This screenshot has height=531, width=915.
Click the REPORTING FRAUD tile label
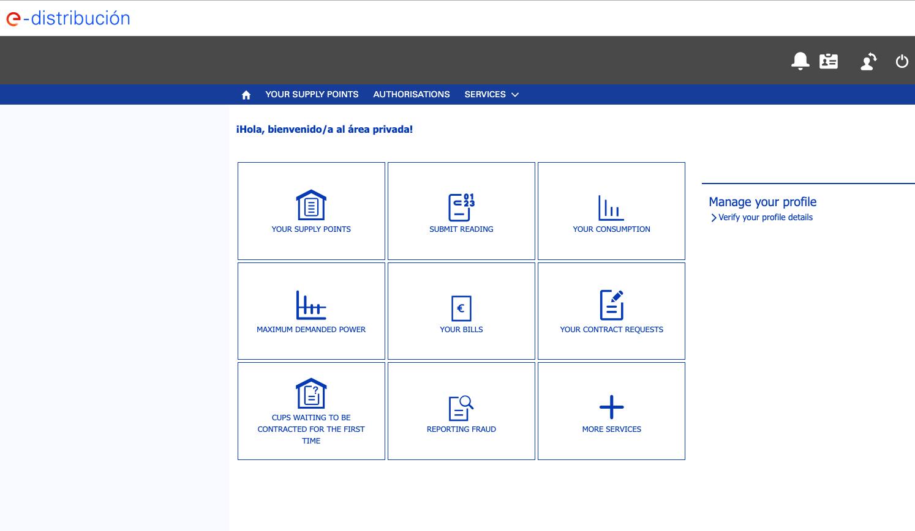point(461,429)
